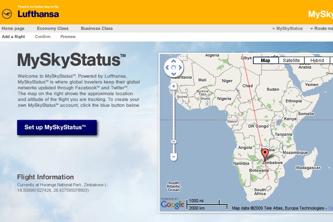Select the Add a flight step
This screenshot has height=222, width=333.
(x=13, y=36)
